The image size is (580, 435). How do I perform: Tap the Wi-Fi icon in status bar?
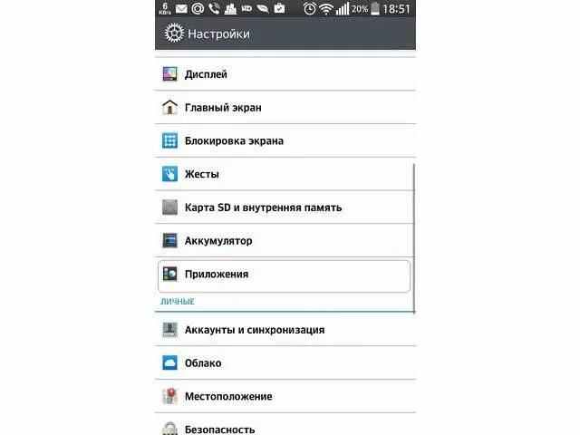point(326,9)
